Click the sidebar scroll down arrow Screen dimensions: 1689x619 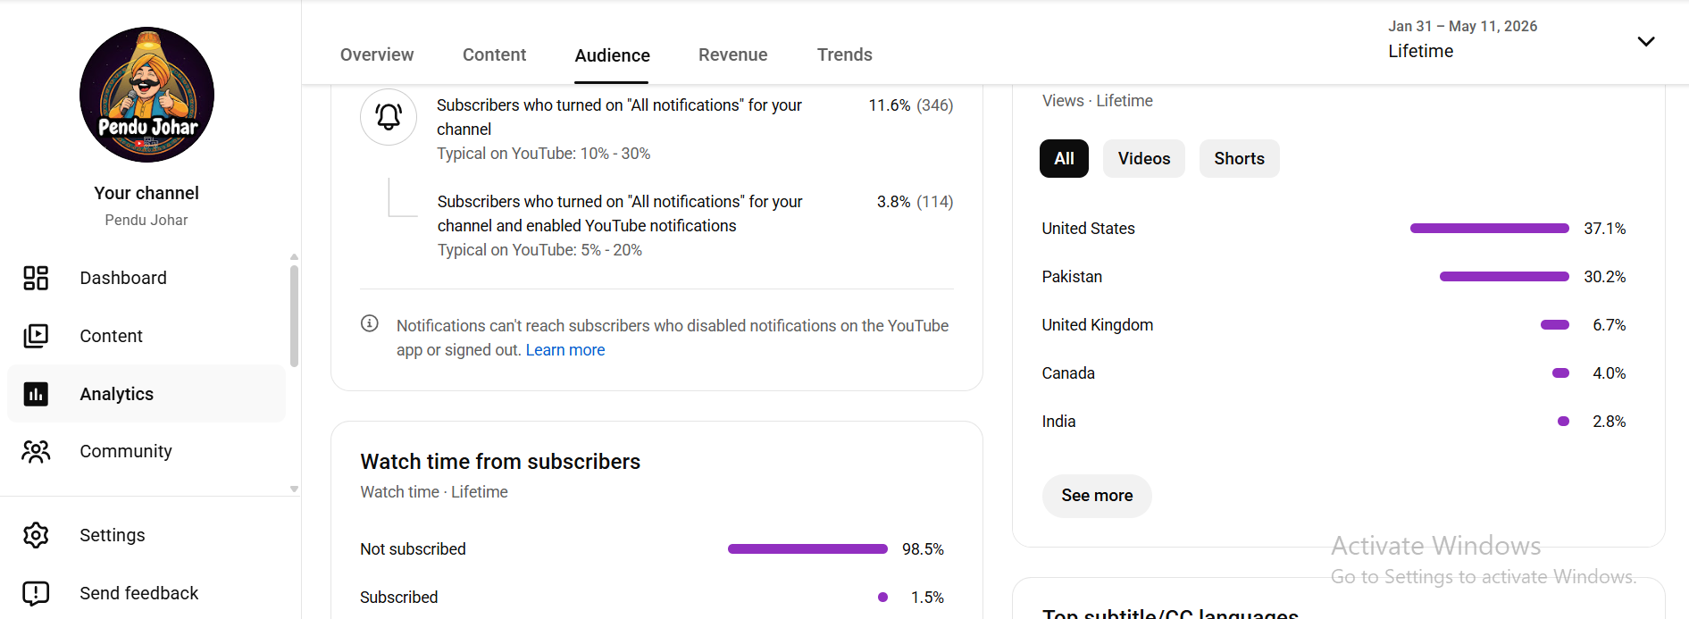click(x=294, y=489)
